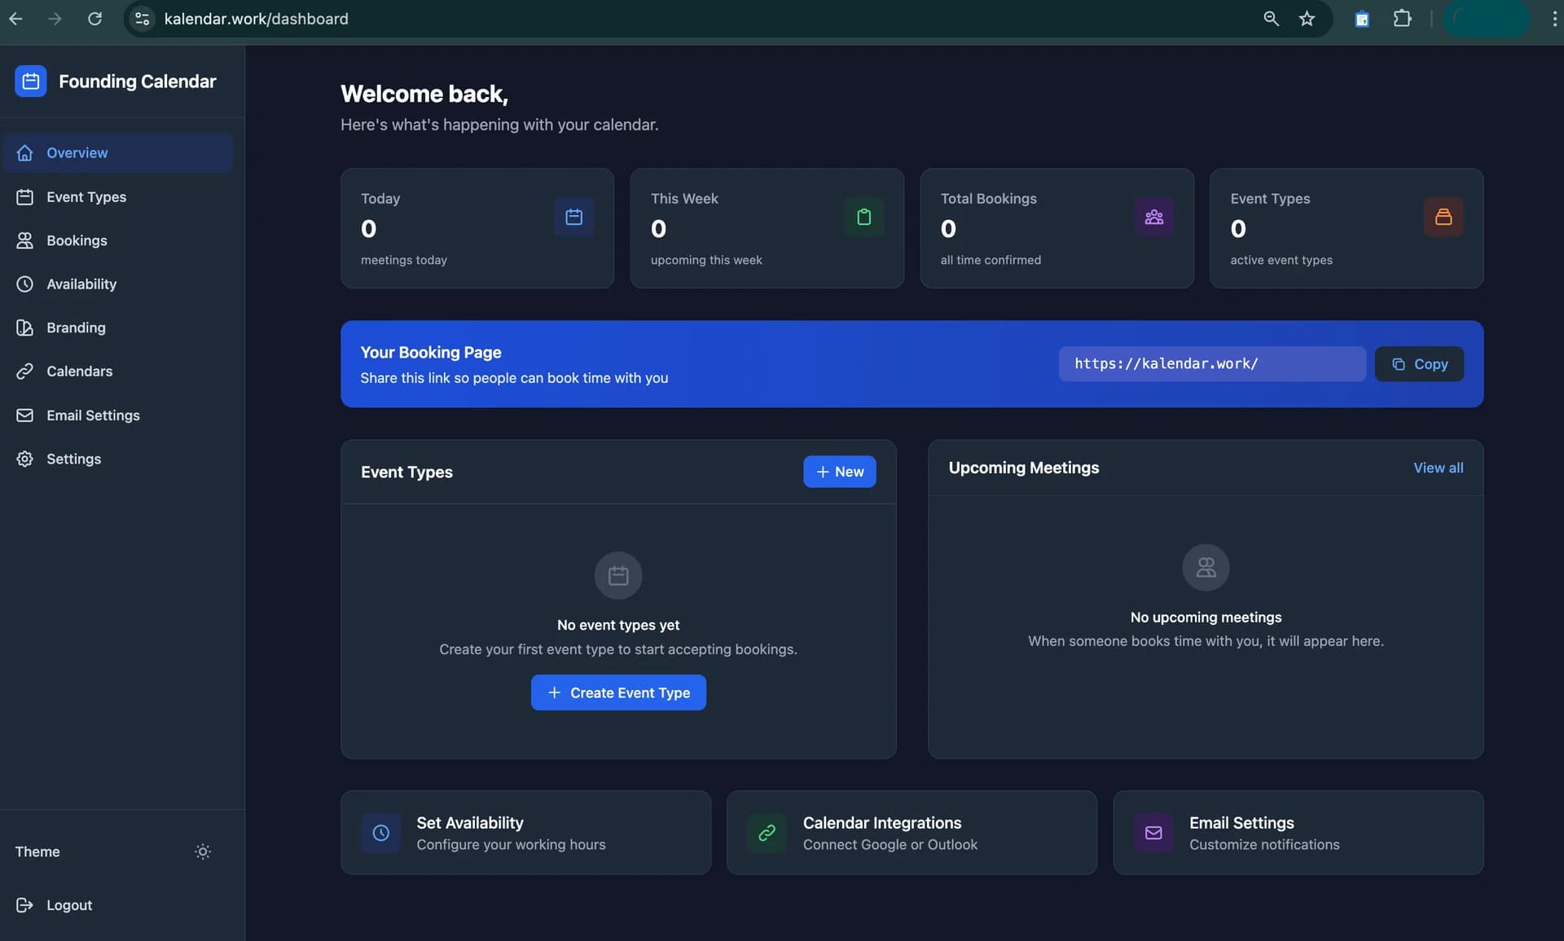Go to Bookings in the sidebar
The height and width of the screenshot is (941, 1564).
(x=77, y=240)
